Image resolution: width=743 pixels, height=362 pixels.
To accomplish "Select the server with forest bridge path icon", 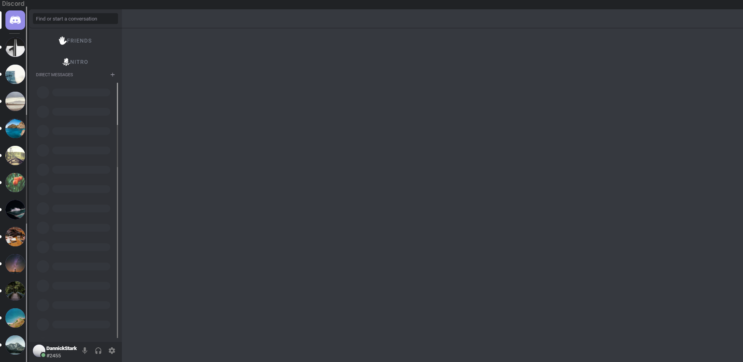I will (x=15, y=291).
